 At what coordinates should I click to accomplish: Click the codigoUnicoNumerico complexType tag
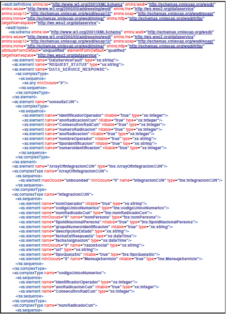coord(59,273)
